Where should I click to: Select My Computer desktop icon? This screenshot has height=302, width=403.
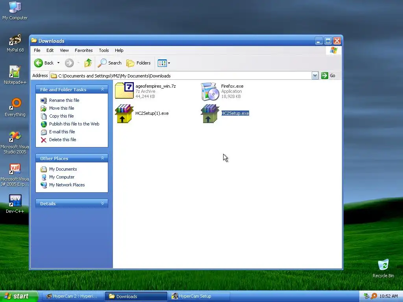point(15,11)
